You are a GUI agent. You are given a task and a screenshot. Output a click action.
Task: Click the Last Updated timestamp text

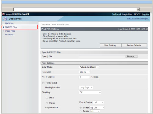click(133, 29)
